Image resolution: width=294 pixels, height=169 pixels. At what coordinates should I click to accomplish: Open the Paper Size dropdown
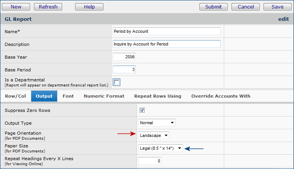tap(160, 148)
